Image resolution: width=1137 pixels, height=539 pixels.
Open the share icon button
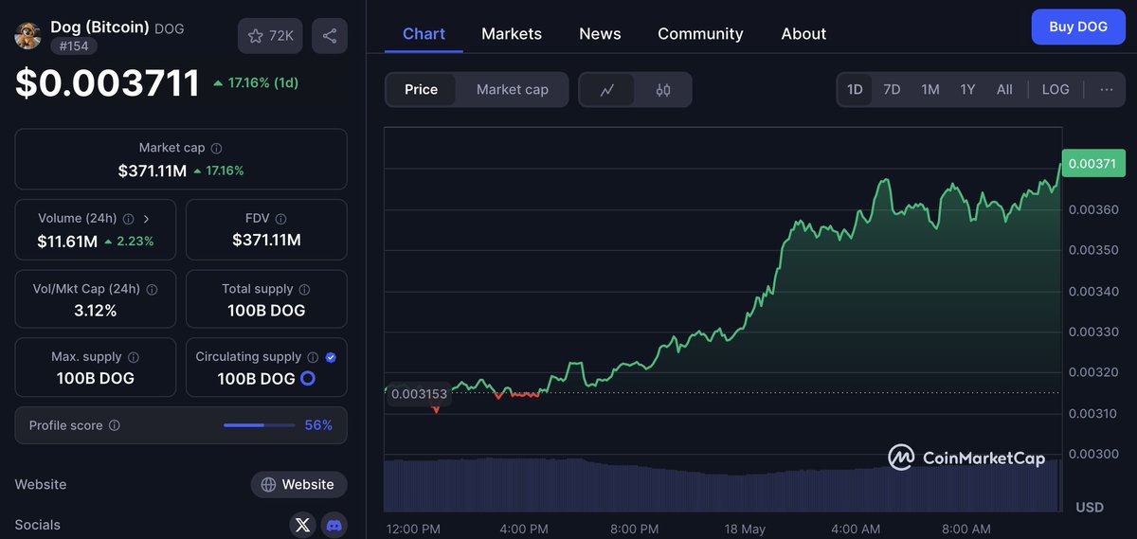tap(329, 36)
